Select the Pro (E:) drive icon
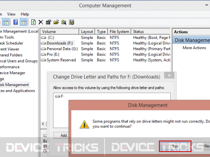The height and width of the screenshot is (157, 210). pos(44,55)
